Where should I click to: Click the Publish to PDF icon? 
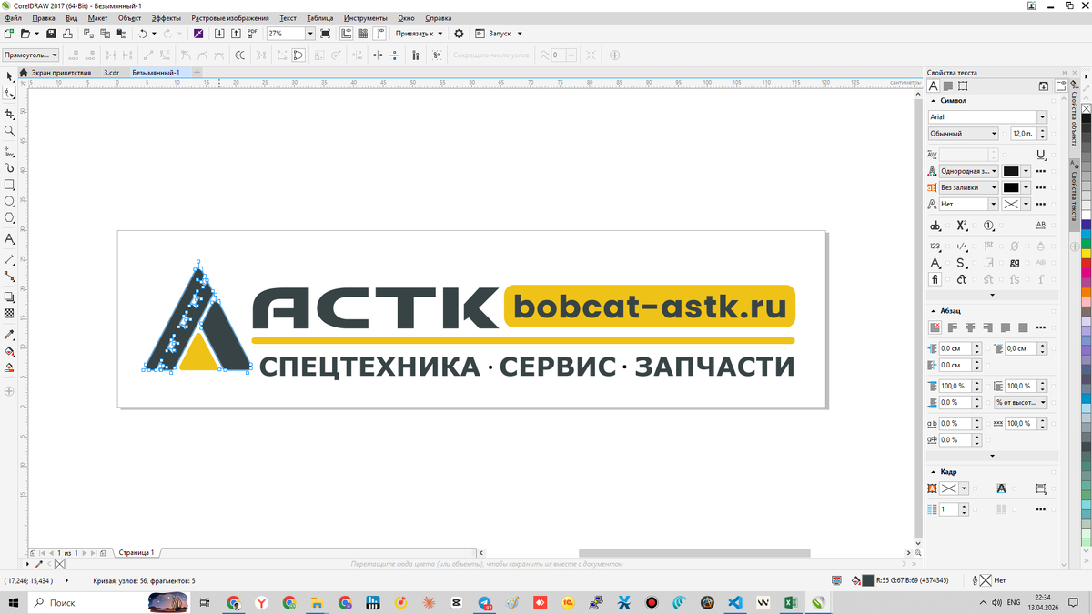252,34
